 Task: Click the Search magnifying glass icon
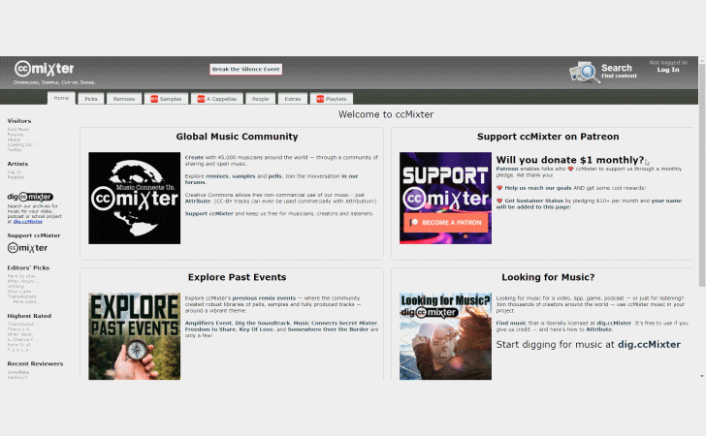pyautogui.click(x=584, y=72)
